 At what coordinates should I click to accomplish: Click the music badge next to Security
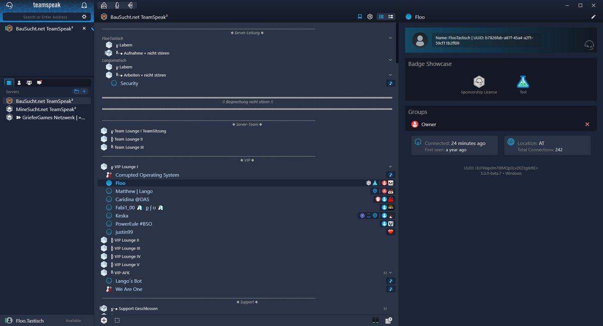pyautogui.click(x=390, y=83)
